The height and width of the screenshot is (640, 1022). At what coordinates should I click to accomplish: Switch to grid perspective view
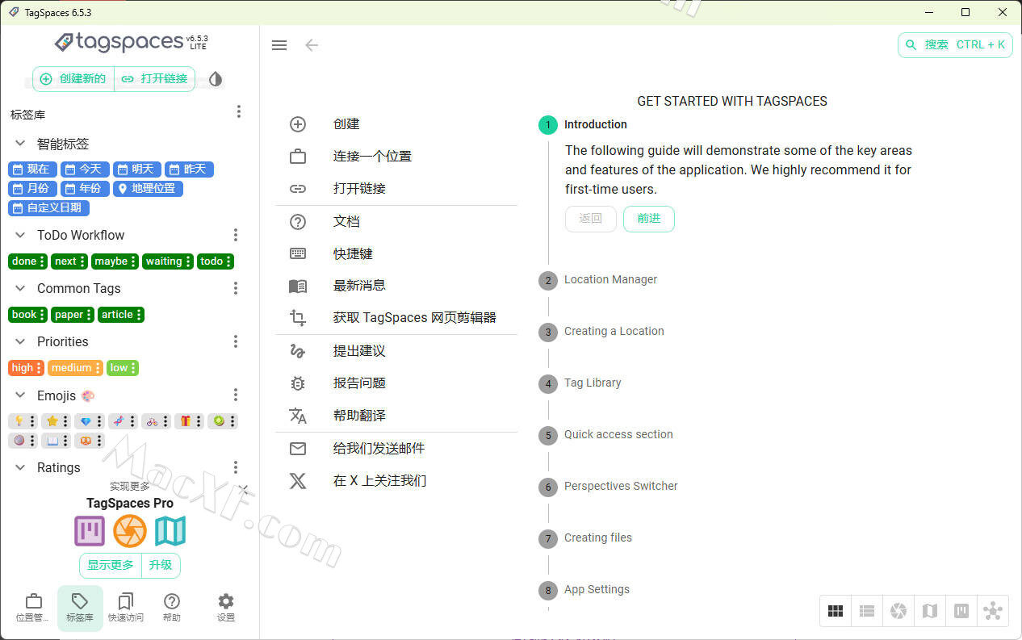(836, 611)
